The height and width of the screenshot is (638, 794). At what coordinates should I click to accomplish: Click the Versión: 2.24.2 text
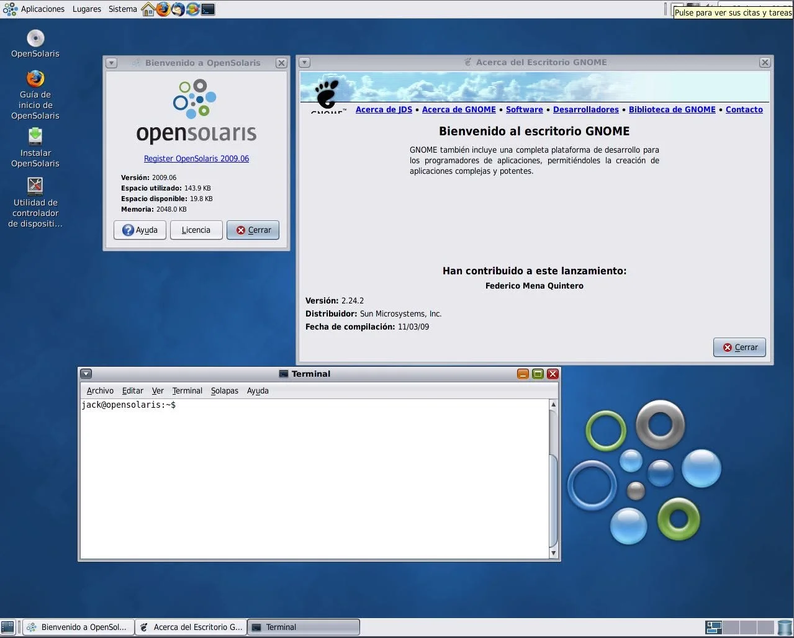[x=335, y=300]
